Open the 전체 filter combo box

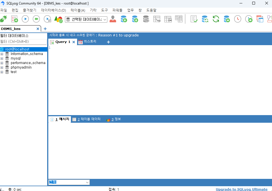pyautogui.click(x=69, y=182)
